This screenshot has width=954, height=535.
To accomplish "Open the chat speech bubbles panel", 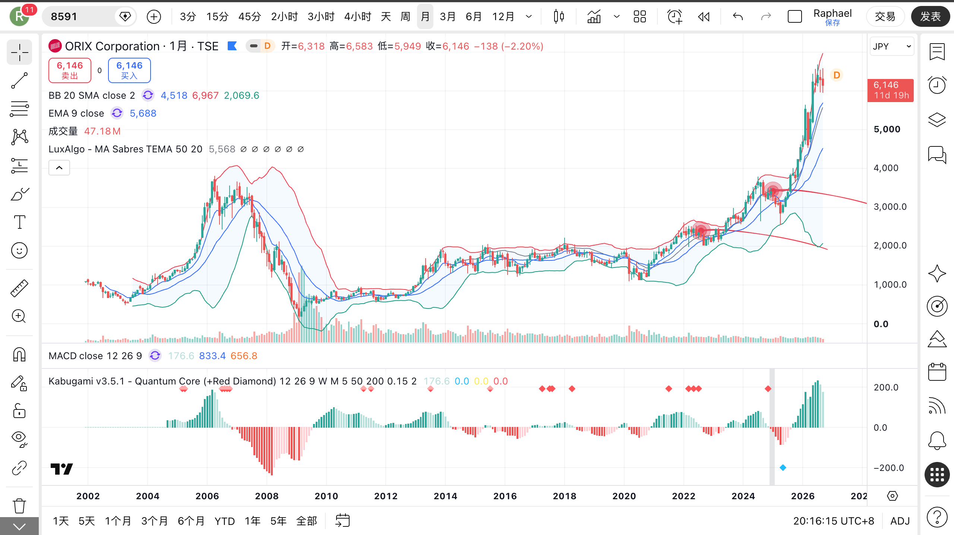I will click(x=937, y=155).
